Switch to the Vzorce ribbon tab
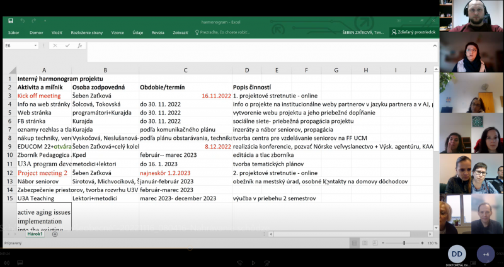 (117, 32)
